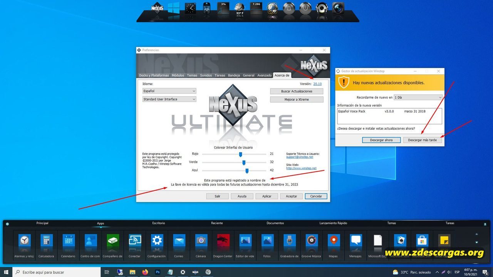
Task: Switch to Docks y Plataformas tab
Action: [x=154, y=75]
